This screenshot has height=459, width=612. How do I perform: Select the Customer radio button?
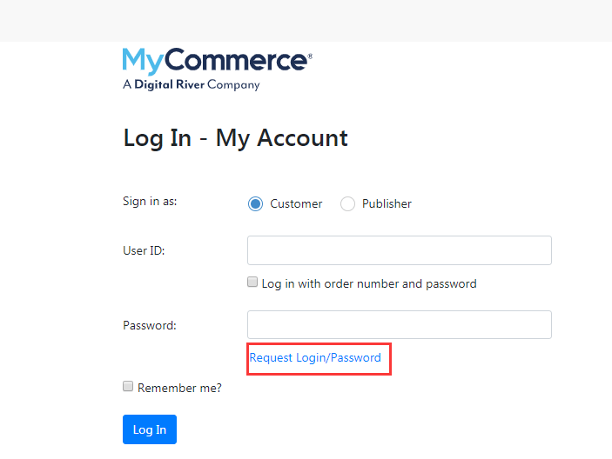[255, 203]
